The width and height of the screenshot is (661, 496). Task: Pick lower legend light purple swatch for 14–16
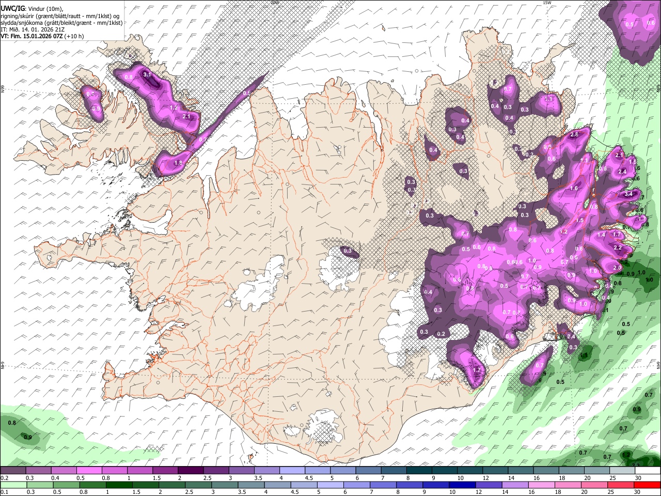pos(515,485)
